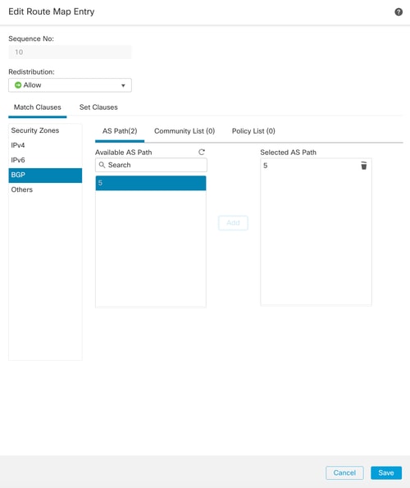Select AS Path 5 in the available list
The height and width of the screenshot is (488, 410).
(151, 183)
